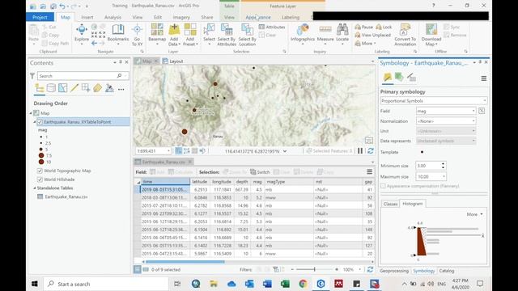Toggle World Topographic Map layer visibility
Screen dimensions: 518x291
coord(40,171)
